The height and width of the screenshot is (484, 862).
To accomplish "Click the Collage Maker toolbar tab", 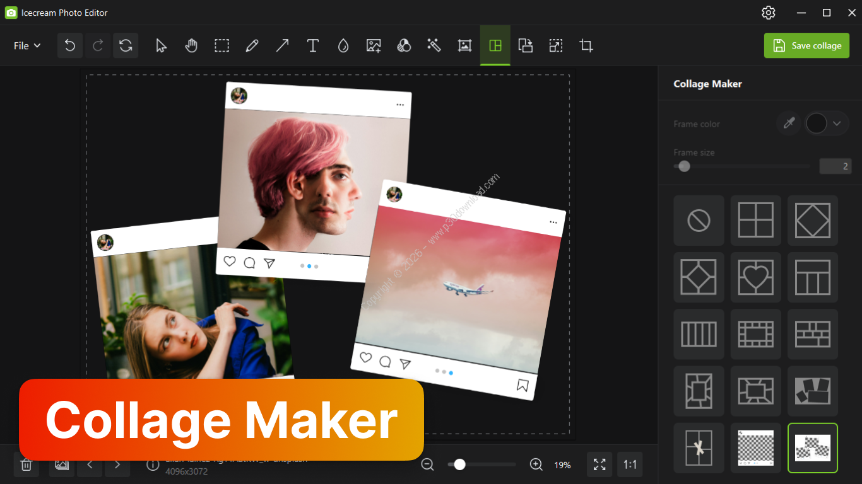I will click(x=495, y=45).
